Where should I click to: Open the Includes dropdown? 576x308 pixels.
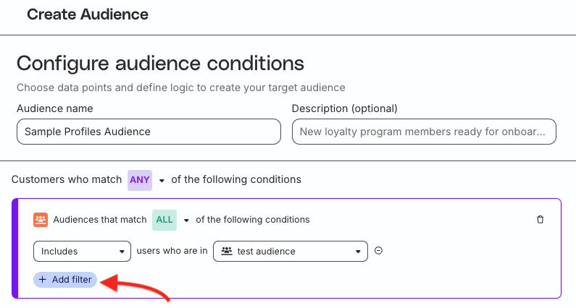(x=82, y=252)
